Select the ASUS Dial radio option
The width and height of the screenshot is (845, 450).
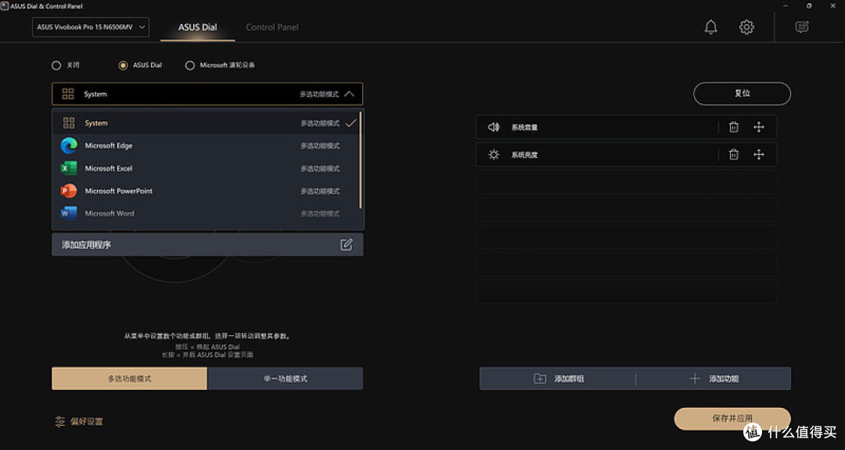click(124, 65)
